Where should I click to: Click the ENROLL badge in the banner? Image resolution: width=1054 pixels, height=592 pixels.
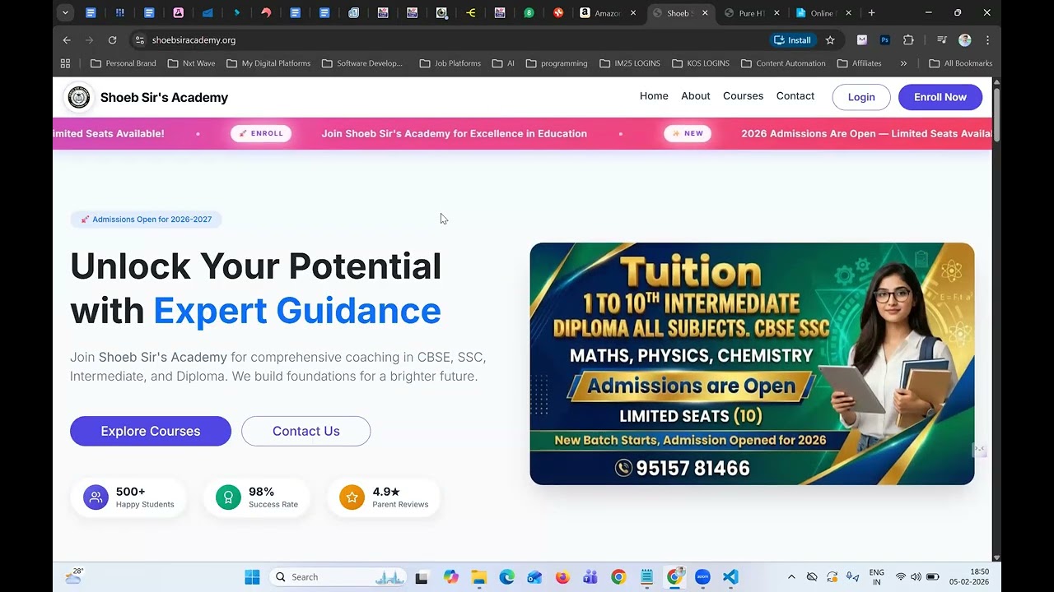[x=261, y=133]
